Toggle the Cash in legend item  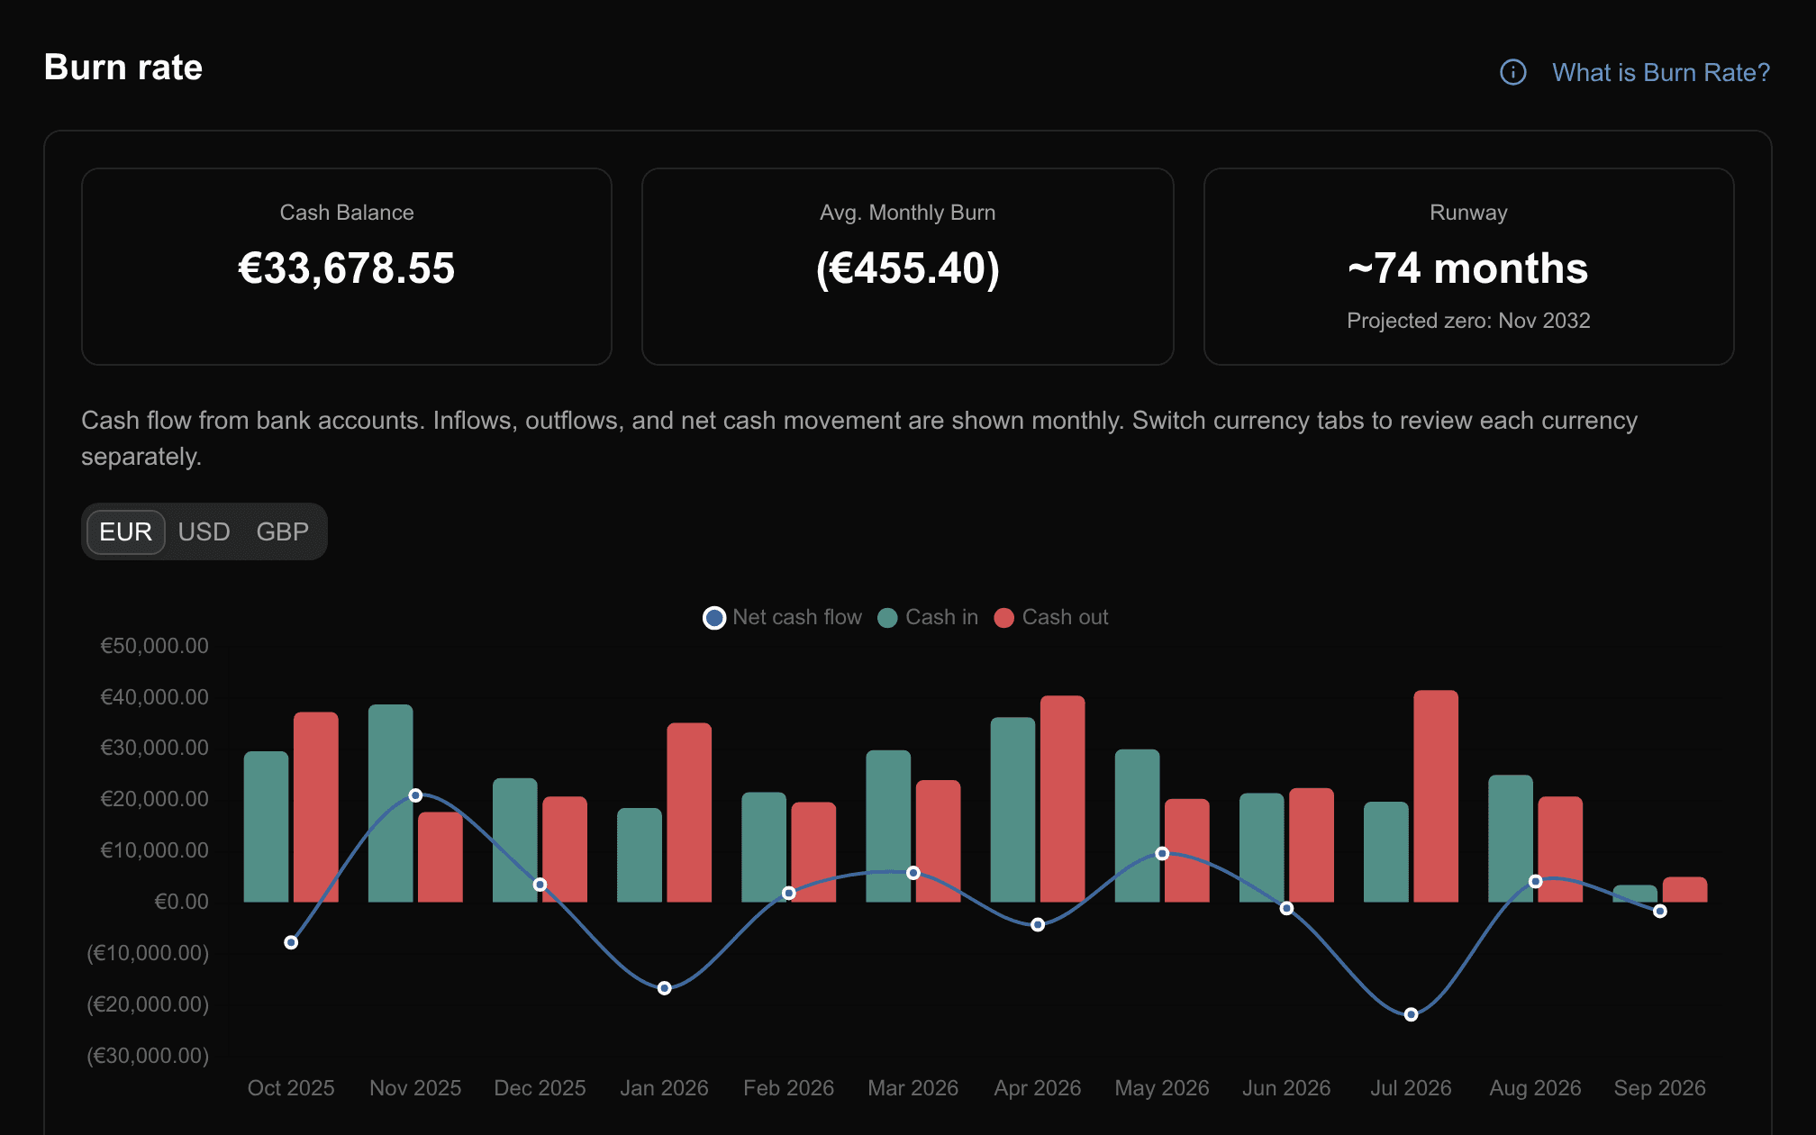tap(928, 617)
